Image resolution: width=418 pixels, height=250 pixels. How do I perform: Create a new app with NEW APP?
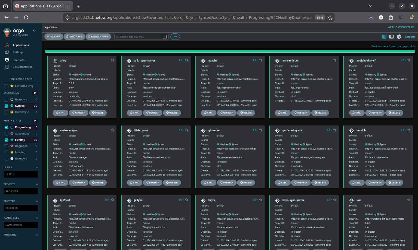coord(54,36)
